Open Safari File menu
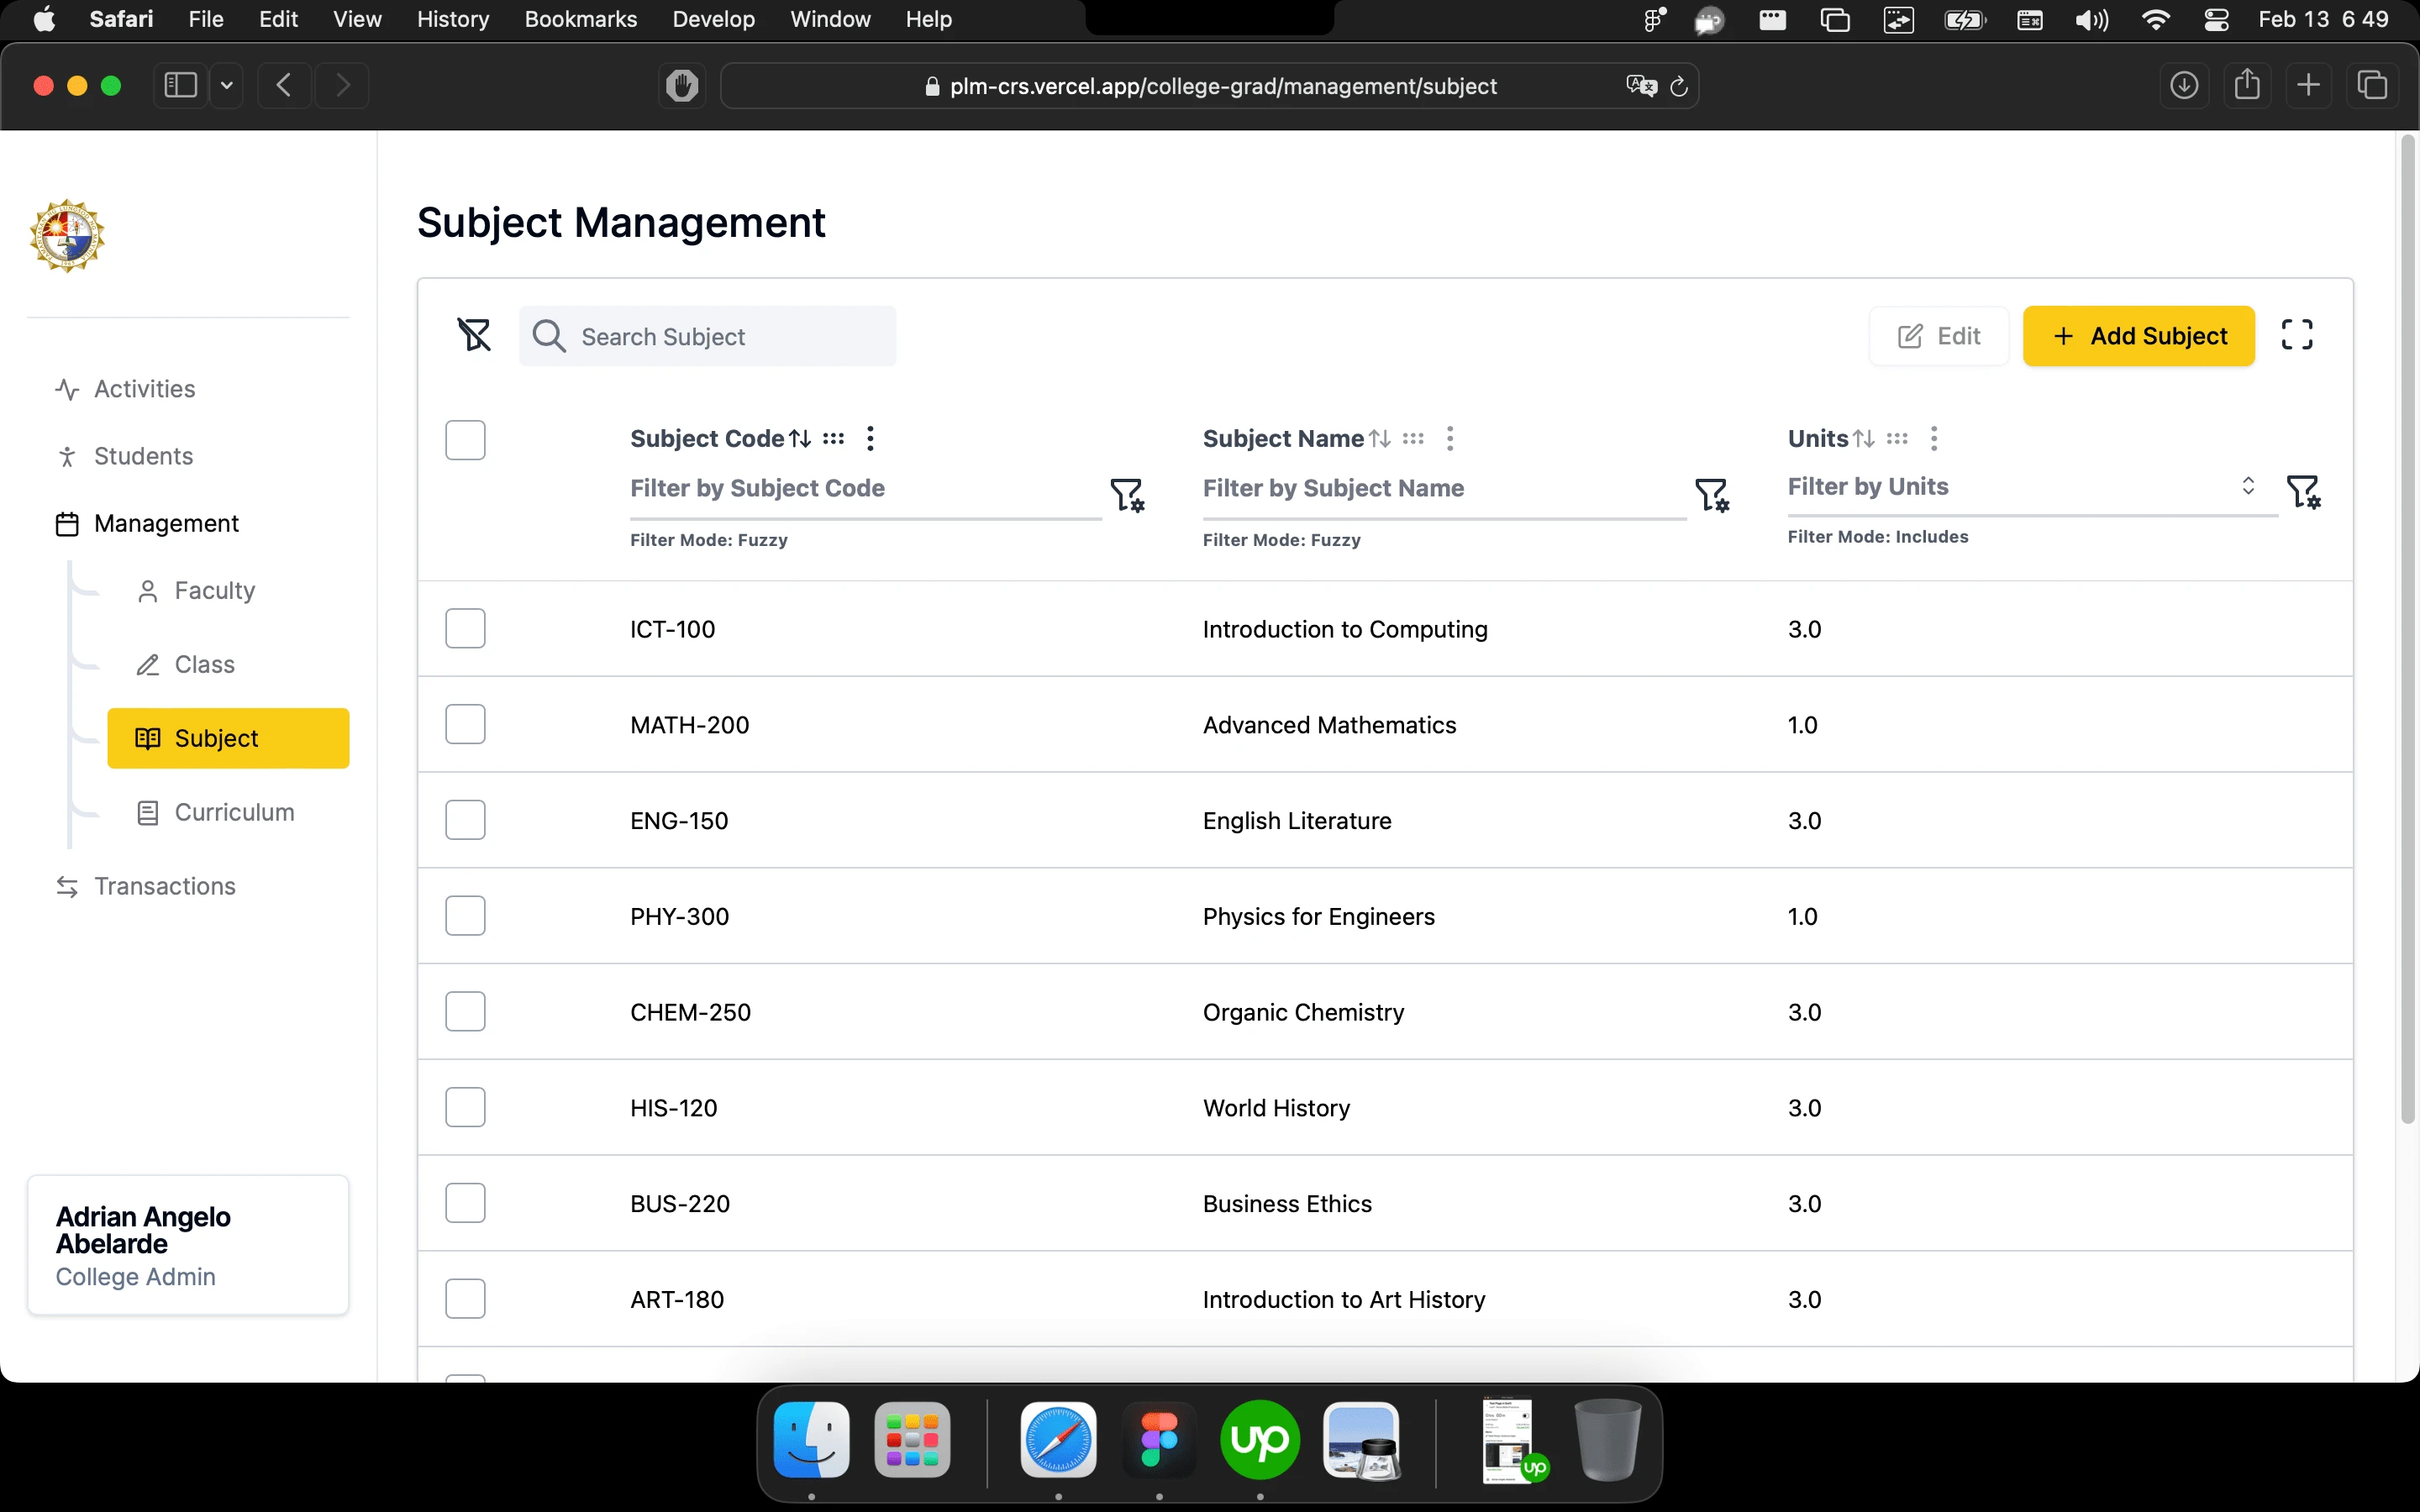Viewport: 2420px width, 1512px height. tap(205, 19)
